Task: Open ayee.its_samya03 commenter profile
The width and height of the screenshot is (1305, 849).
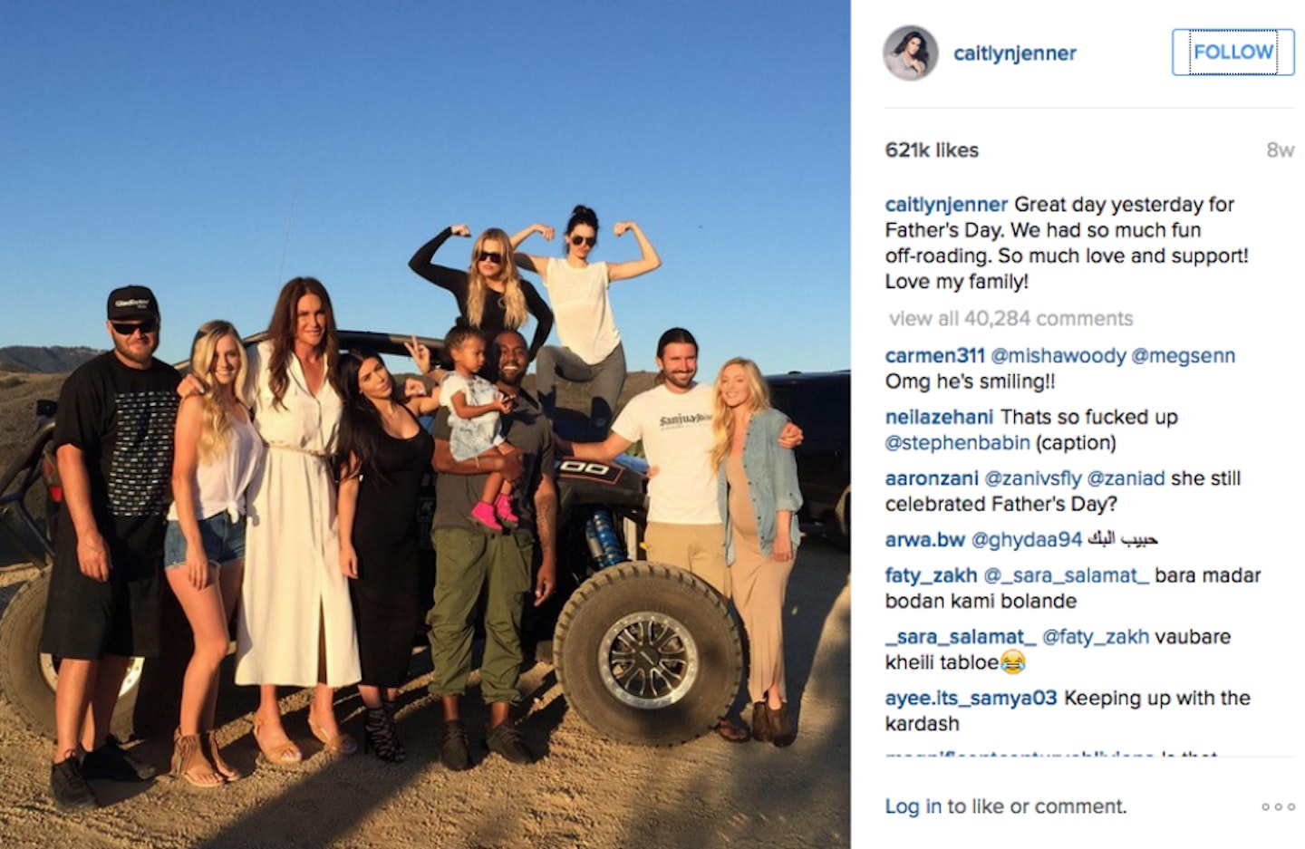Action: (971, 699)
